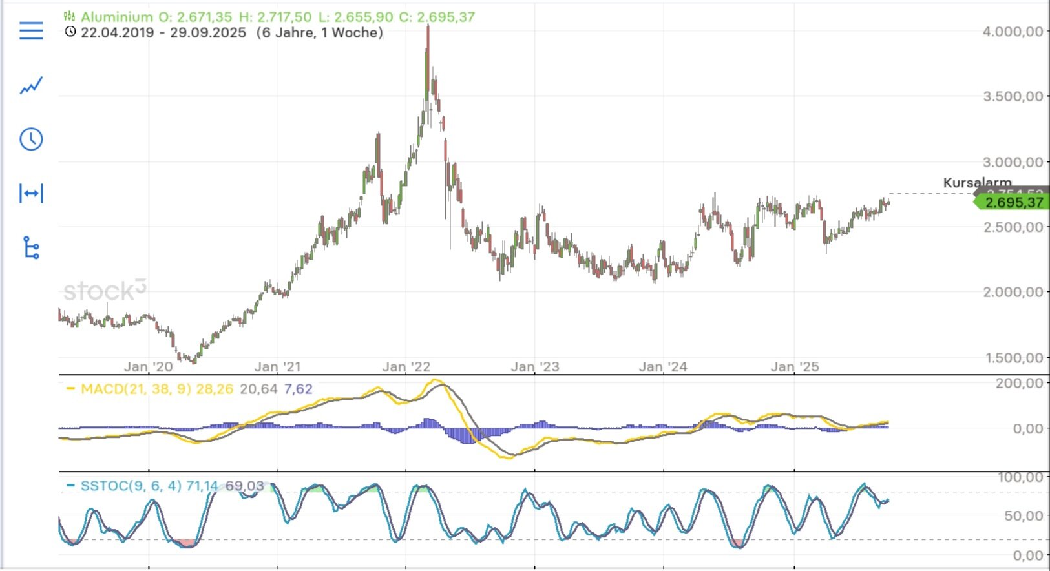Click the 4.000,00 price axis label
The height and width of the screenshot is (571, 1050).
[x=1013, y=32]
